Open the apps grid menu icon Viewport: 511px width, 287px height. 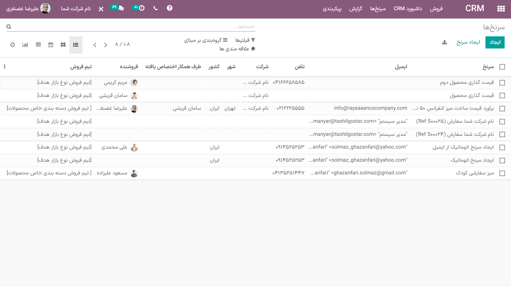501,9
